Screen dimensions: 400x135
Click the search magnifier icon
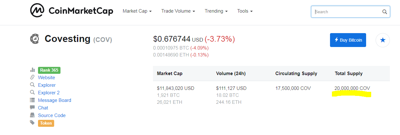384,12
